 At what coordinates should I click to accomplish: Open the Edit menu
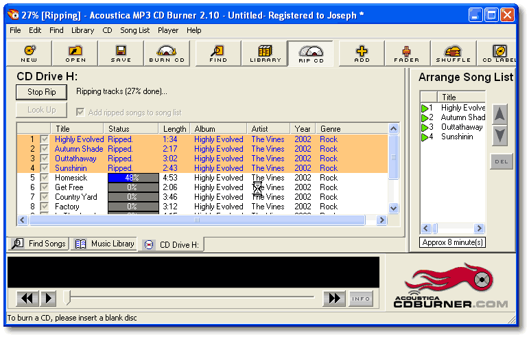(35, 30)
